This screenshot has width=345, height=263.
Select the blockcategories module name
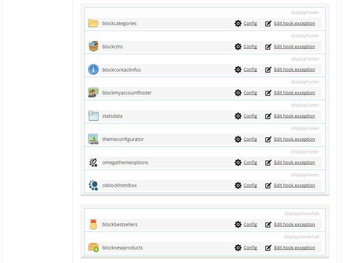click(119, 23)
